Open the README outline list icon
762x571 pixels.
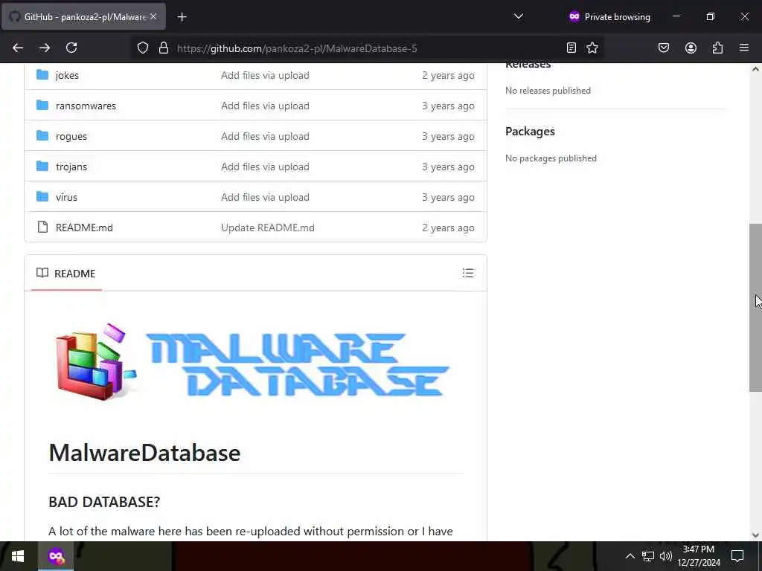pos(467,273)
